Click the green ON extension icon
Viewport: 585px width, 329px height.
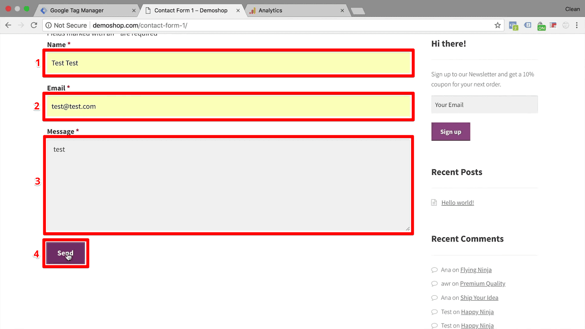tap(541, 25)
